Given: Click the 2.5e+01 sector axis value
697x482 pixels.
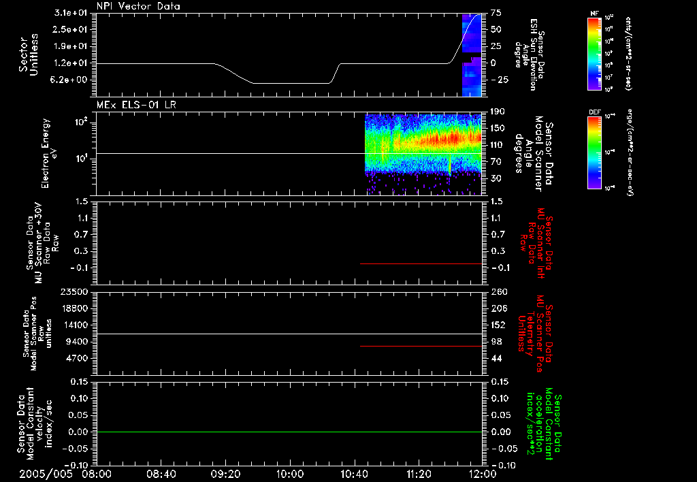Looking at the screenshot, I should [x=71, y=29].
